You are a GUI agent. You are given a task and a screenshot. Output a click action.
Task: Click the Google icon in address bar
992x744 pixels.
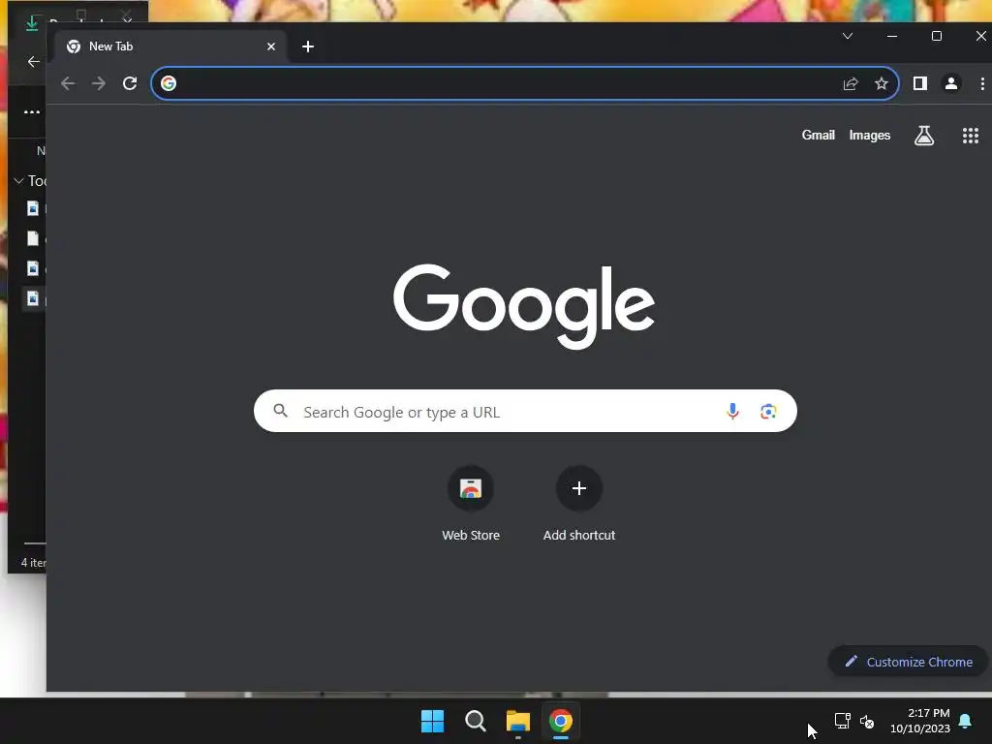point(169,83)
